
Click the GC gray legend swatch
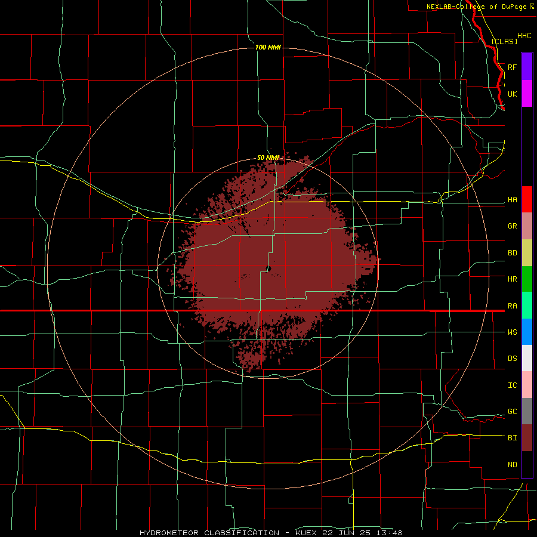(x=527, y=411)
